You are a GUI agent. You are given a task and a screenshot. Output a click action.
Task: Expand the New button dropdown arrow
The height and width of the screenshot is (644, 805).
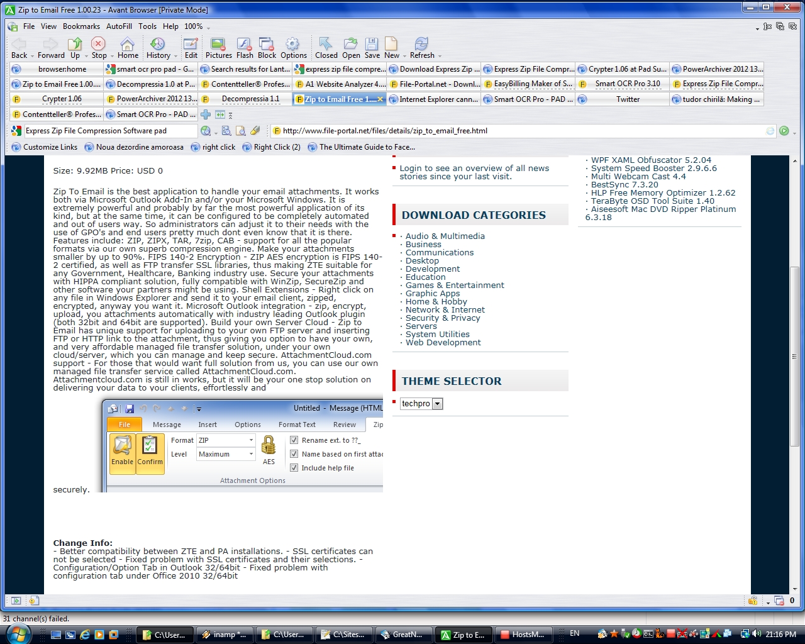click(x=405, y=56)
